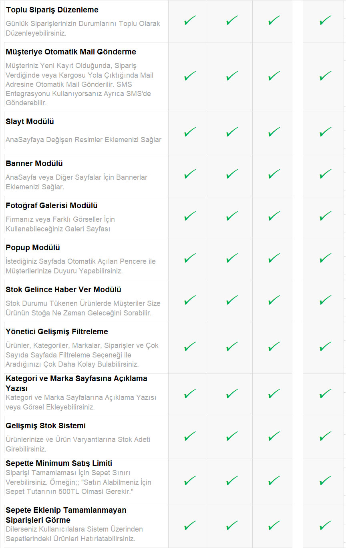The width and height of the screenshot is (346, 548).
Task: Click first column checkmark for Fotoğraf Galerisi Modülü
Action: pos(190,216)
